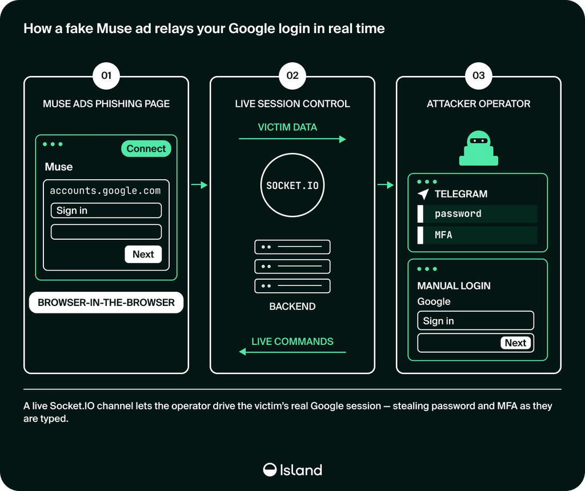Click the Muse title in phishing window

(59, 167)
